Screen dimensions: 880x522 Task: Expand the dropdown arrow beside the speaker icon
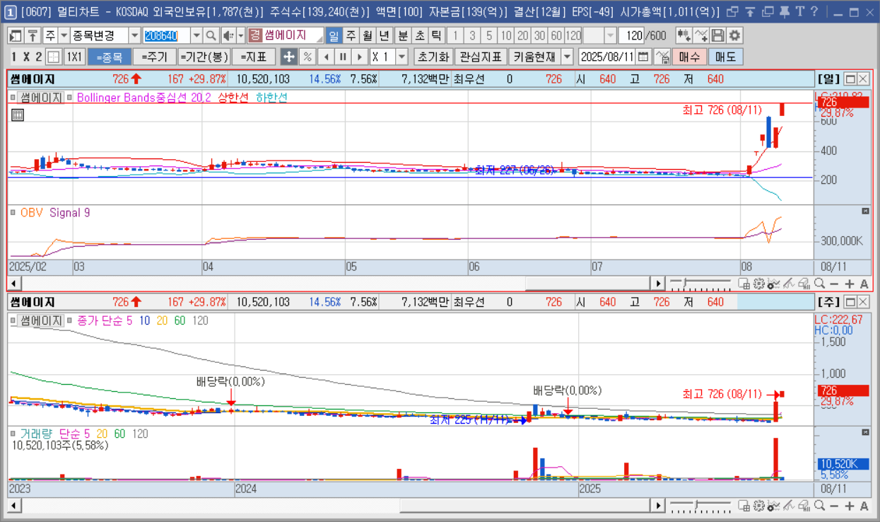click(240, 35)
